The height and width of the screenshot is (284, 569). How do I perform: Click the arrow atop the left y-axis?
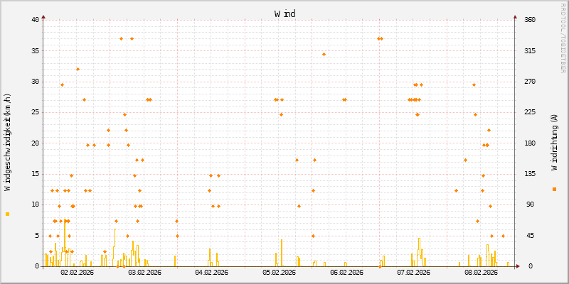(x=43, y=16)
